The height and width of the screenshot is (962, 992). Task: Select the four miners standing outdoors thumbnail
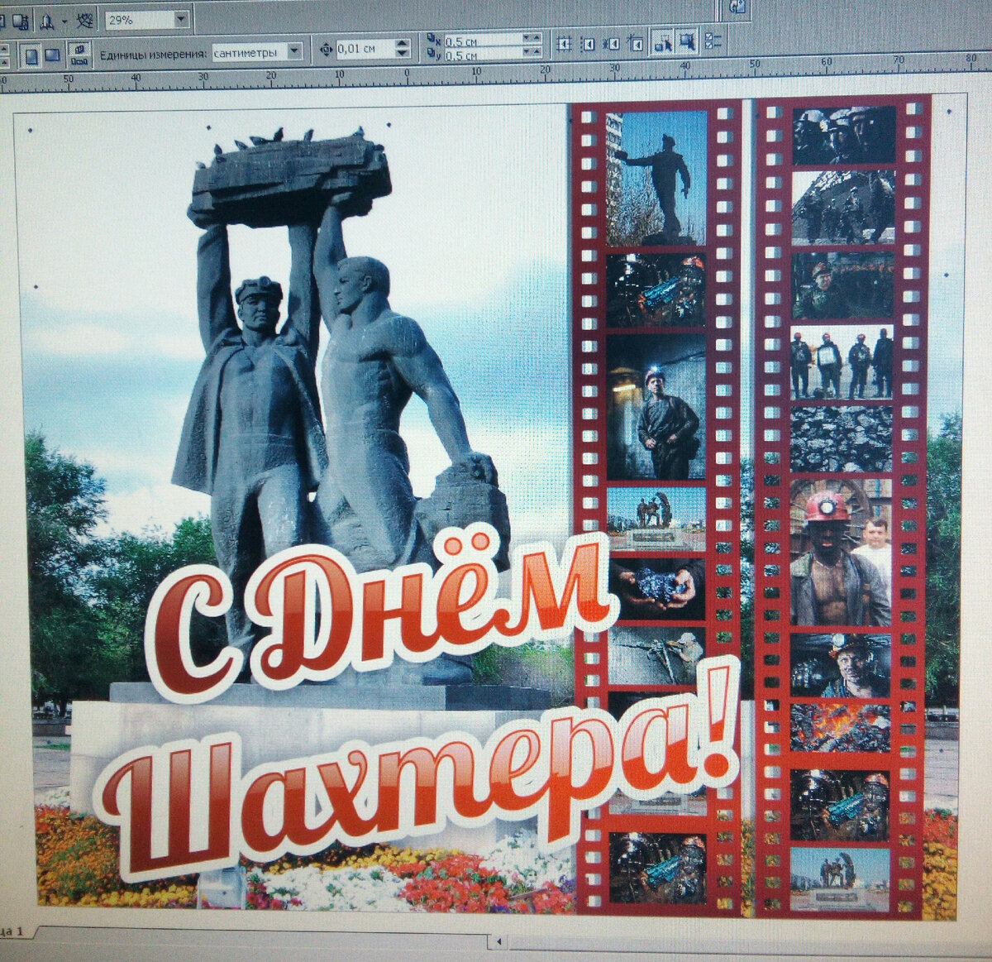pyautogui.click(x=842, y=361)
